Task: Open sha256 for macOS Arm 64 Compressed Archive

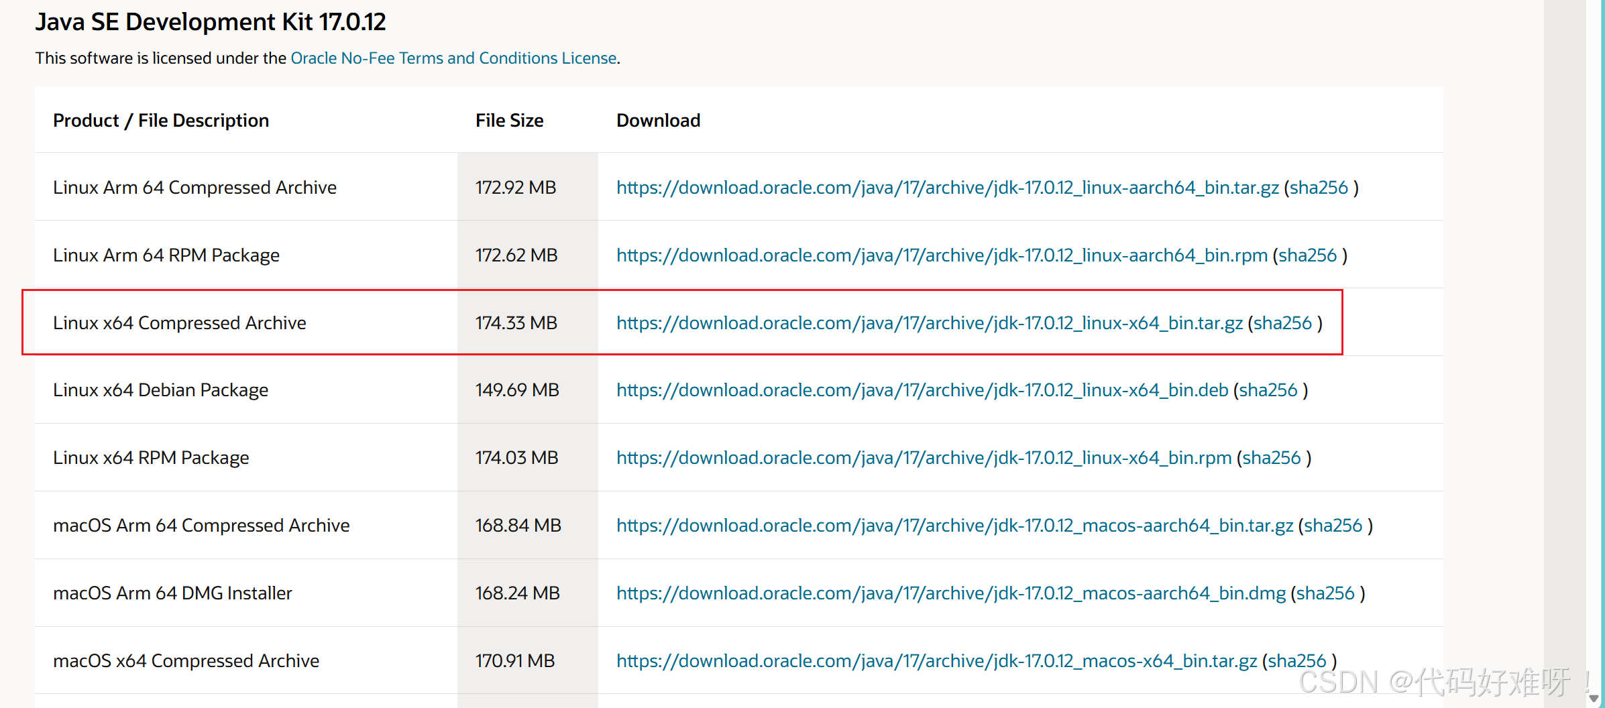Action: pos(1333,526)
